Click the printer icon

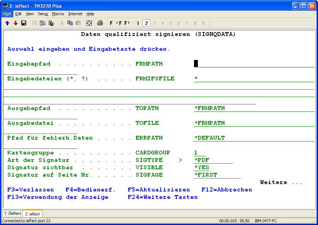pos(100,23)
